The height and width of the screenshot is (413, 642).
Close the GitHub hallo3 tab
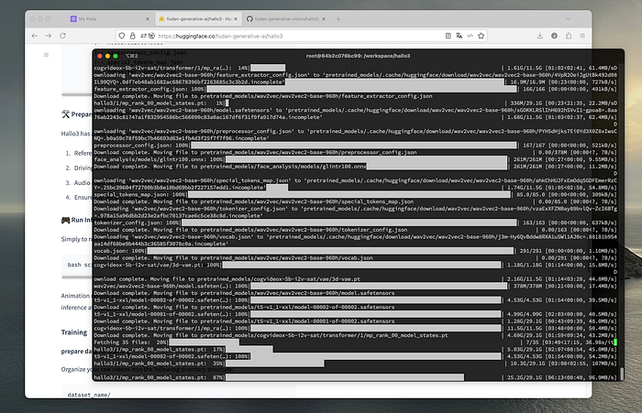pyautogui.click(x=324, y=19)
